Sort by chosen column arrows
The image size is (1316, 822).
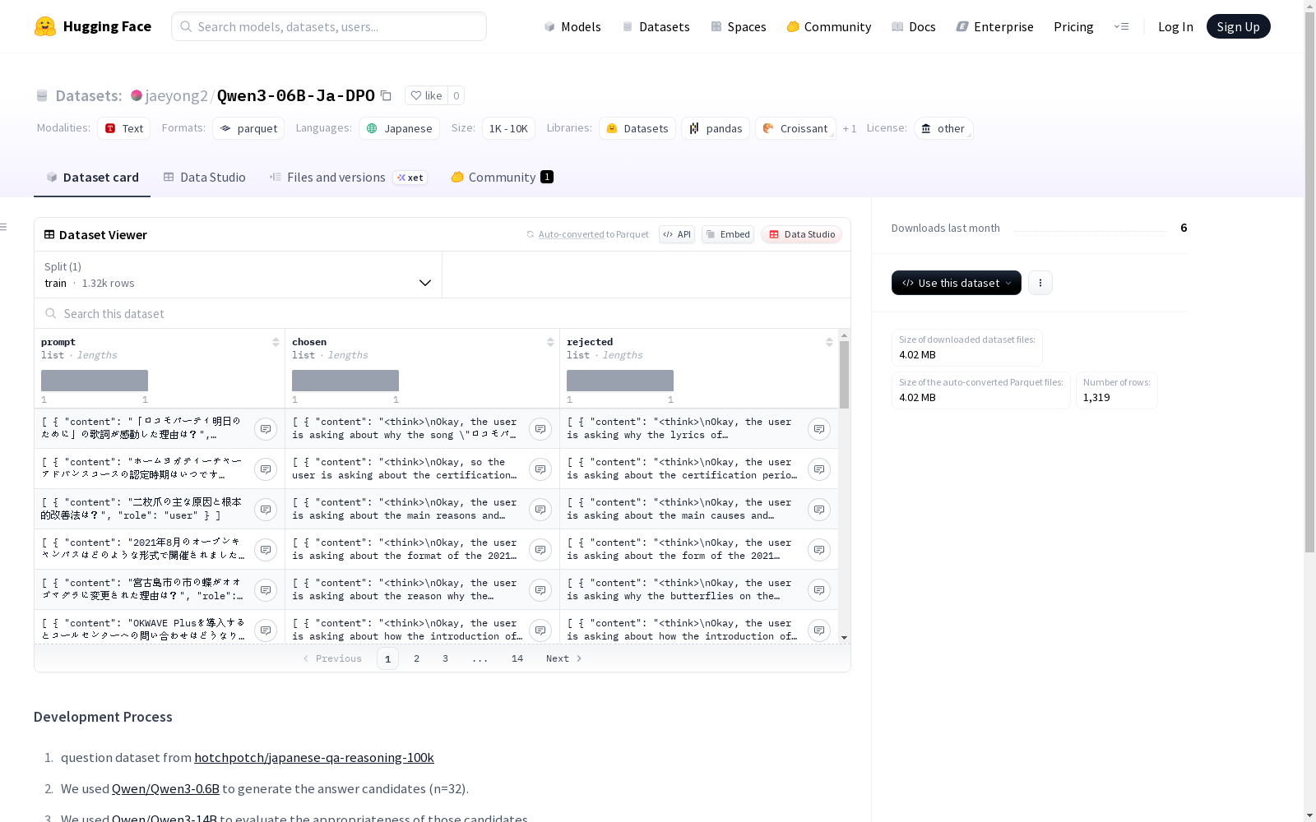tap(550, 342)
